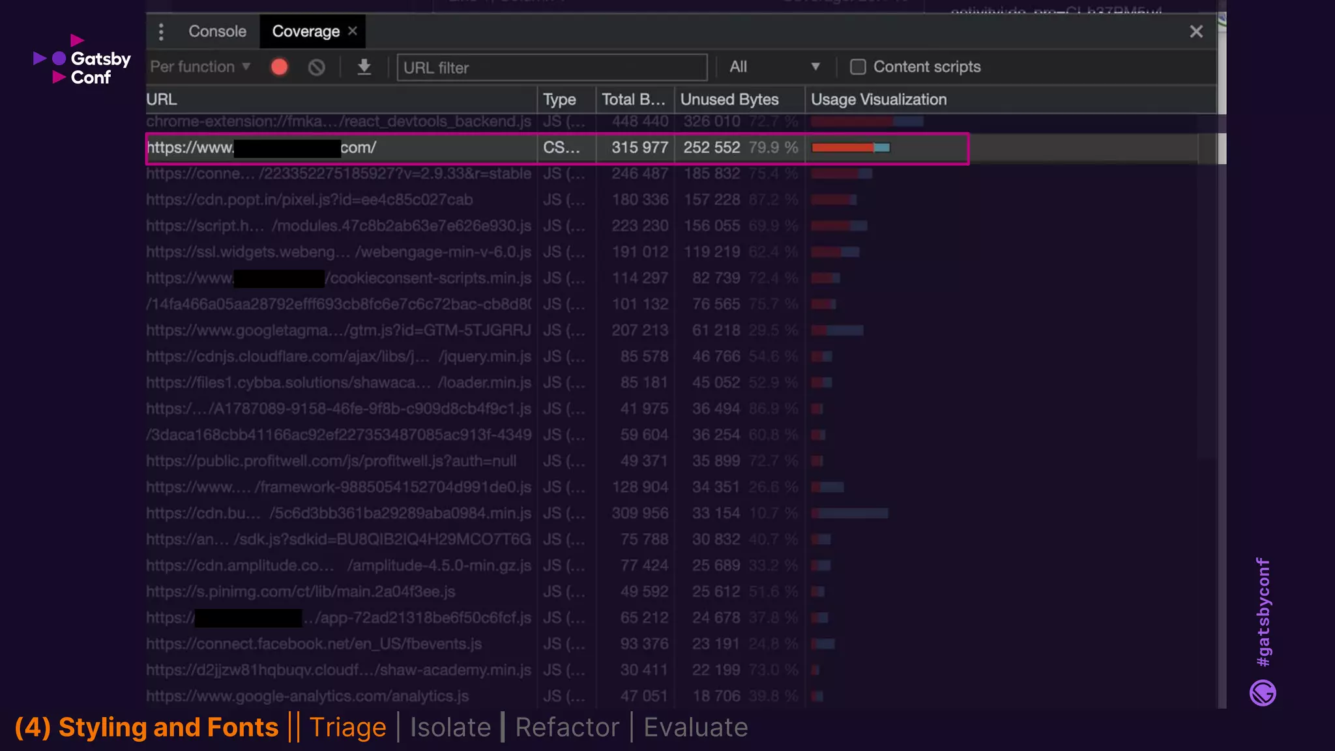Screen dimensions: 1335x751
Task: Click the highlighted CSS usage visualization bar
Action: 850,148
